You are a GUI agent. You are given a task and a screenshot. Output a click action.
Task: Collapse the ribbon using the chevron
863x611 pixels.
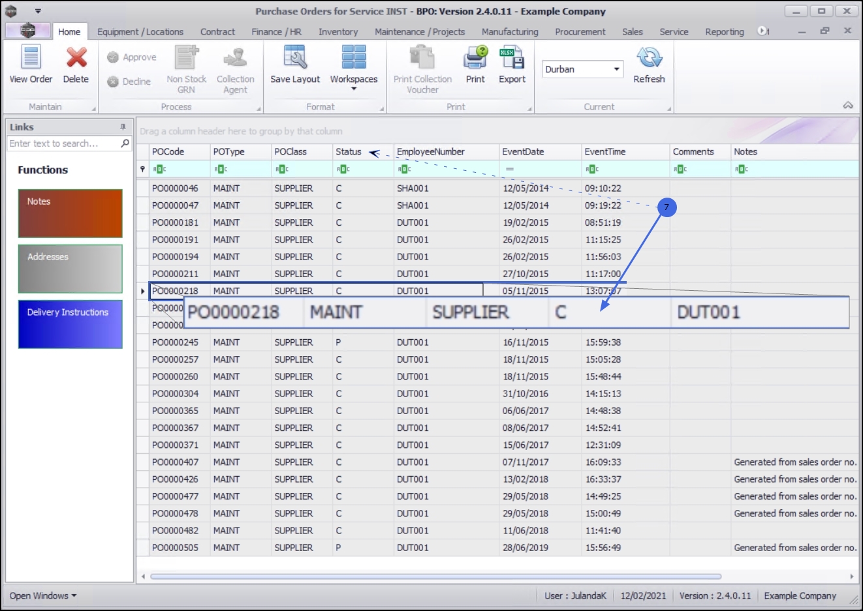[848, 106]
